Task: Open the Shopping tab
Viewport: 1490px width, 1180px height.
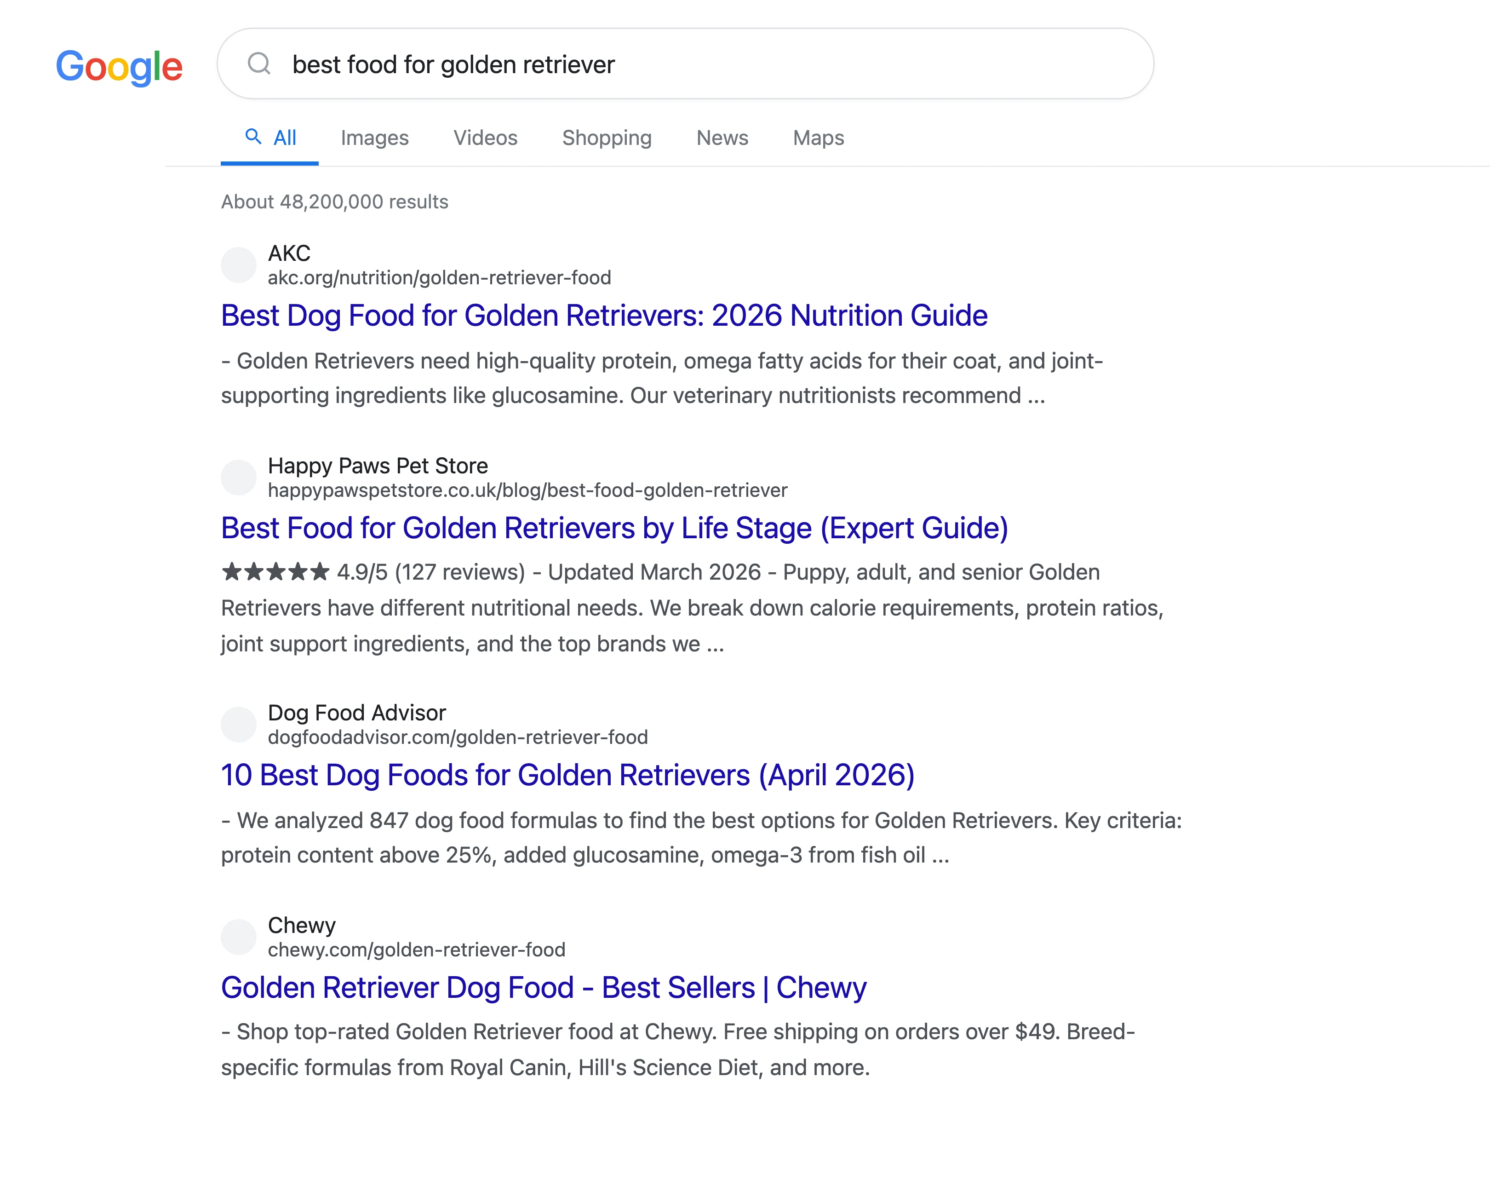Action: (607, 138)
